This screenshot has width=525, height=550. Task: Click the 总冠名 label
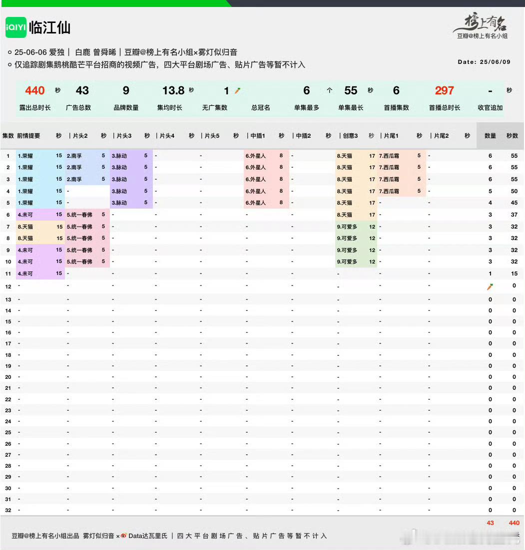click(x=261, y=108)
